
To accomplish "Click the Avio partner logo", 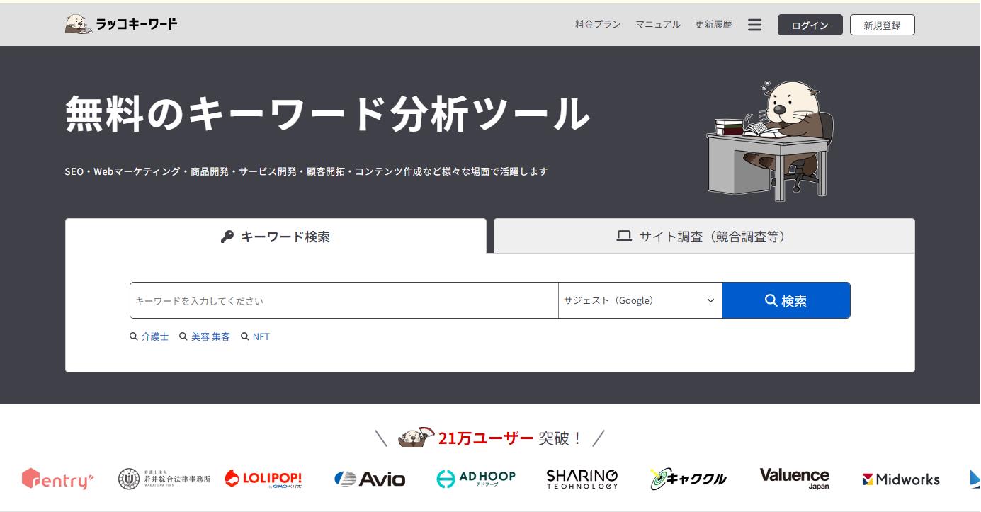I will click(370, 478).
